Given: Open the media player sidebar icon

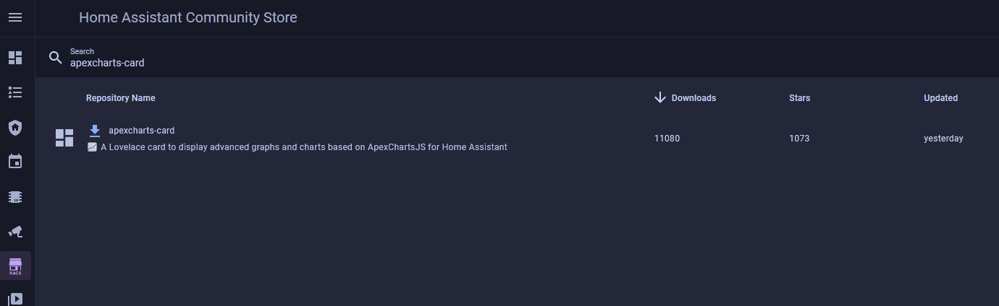Looking at the screenshot, I should coord(15,299).
